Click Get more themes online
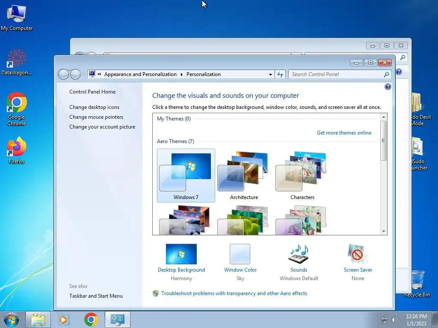This screenshot has height=328, width=438. (x=344, y=133)
